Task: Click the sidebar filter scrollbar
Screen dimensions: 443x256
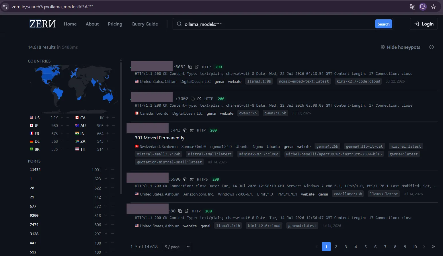Action: click(x=121, y=128)
